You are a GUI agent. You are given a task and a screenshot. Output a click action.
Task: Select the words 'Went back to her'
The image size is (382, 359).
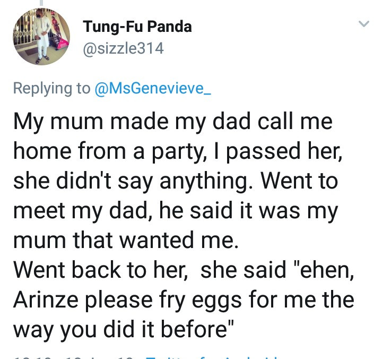click(x=100, y=270)
